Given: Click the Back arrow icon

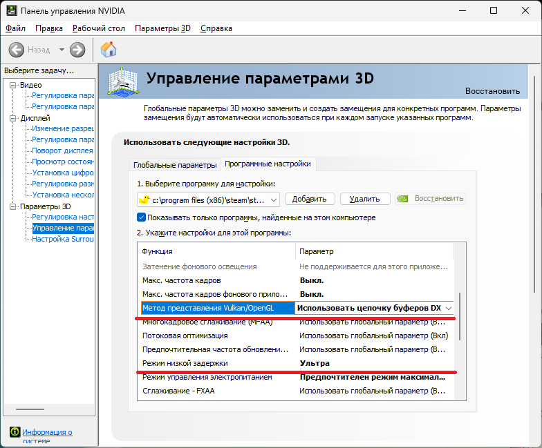Looking at the screenshot, I should 17,50.
